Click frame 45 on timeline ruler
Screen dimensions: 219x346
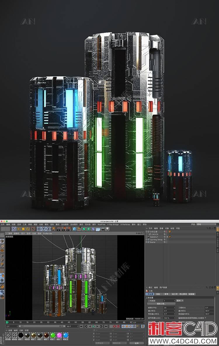69,322
